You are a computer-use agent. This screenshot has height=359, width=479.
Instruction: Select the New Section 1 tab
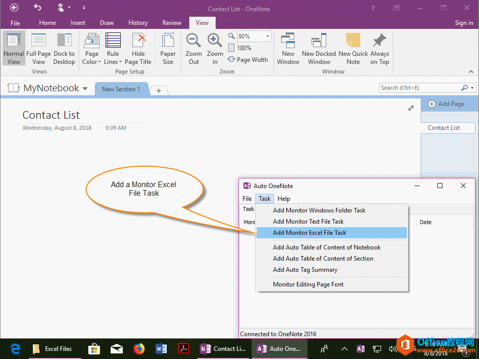[121, 89]
